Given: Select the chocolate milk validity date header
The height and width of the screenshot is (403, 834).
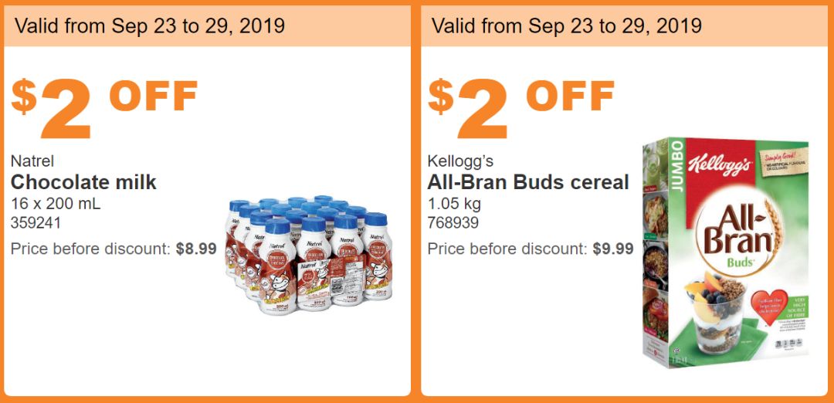Looking at the screenshot, I should (x=150, y=25).
